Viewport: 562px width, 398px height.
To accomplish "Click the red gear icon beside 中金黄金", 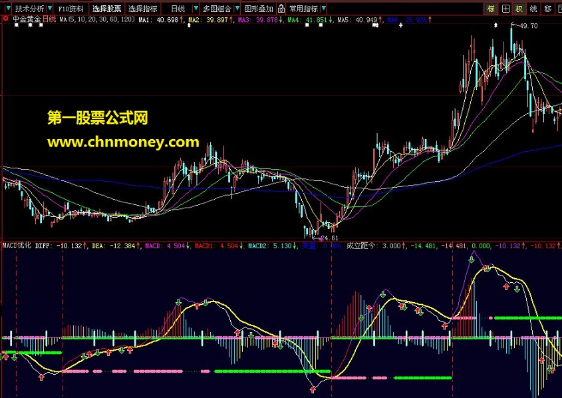I will tap(6, 19).
